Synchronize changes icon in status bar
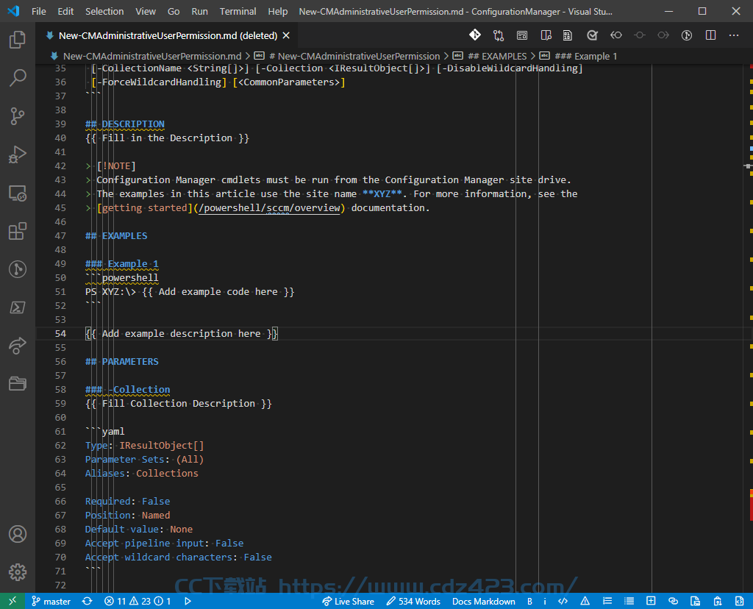 tap(87, 601)
